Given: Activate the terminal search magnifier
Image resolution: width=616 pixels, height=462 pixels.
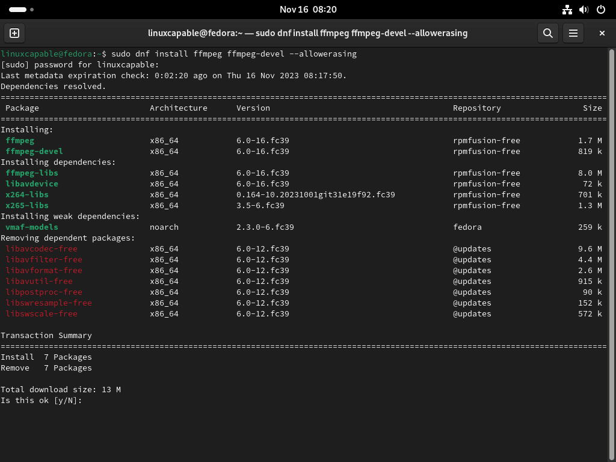Looking at the screenshot, I should [x=547, y=33].
